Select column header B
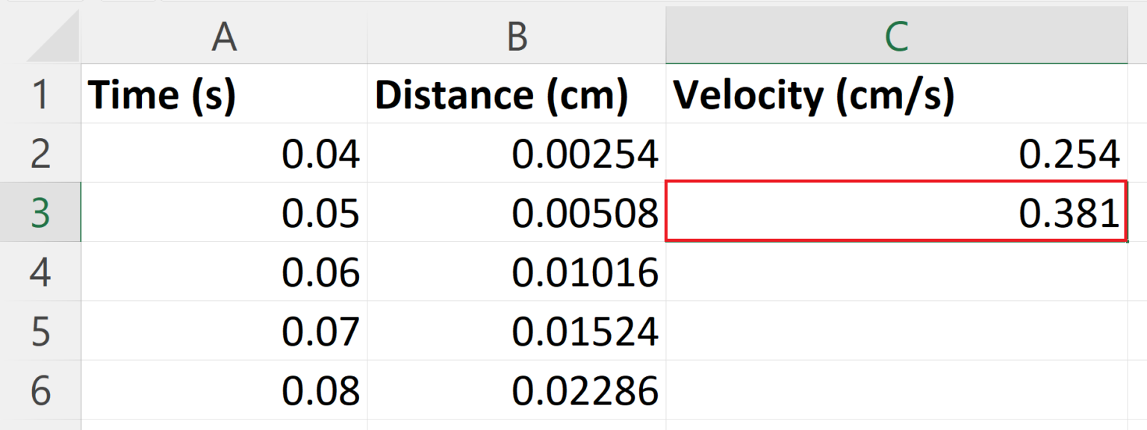The width and height of the screenshot is (1147, 430). click(x=515, y=34)
